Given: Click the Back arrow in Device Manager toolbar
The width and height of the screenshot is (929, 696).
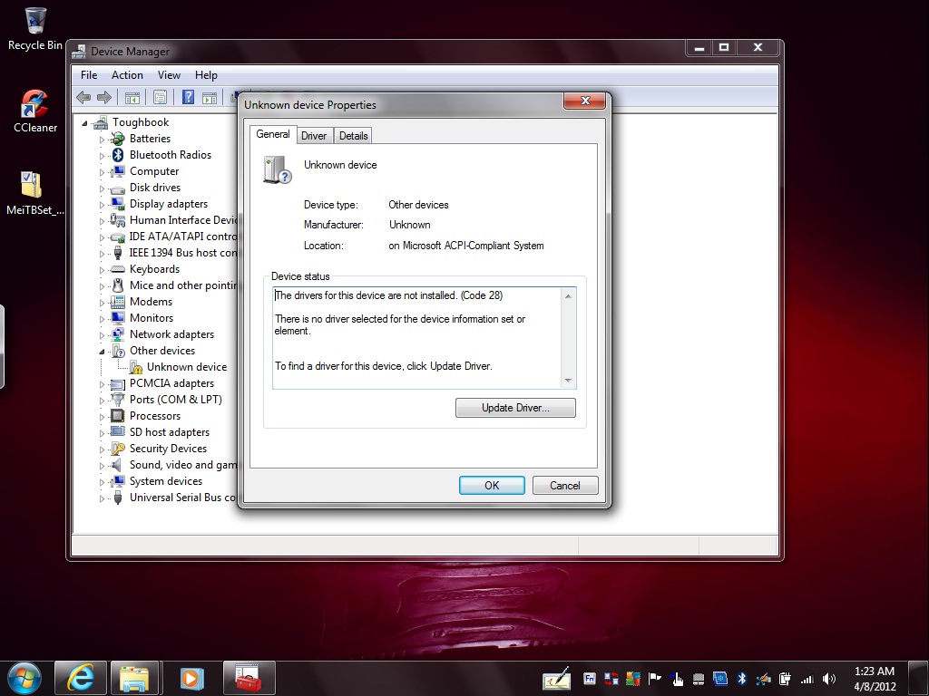Looking at the screenshot, I should tap(83, 98).
